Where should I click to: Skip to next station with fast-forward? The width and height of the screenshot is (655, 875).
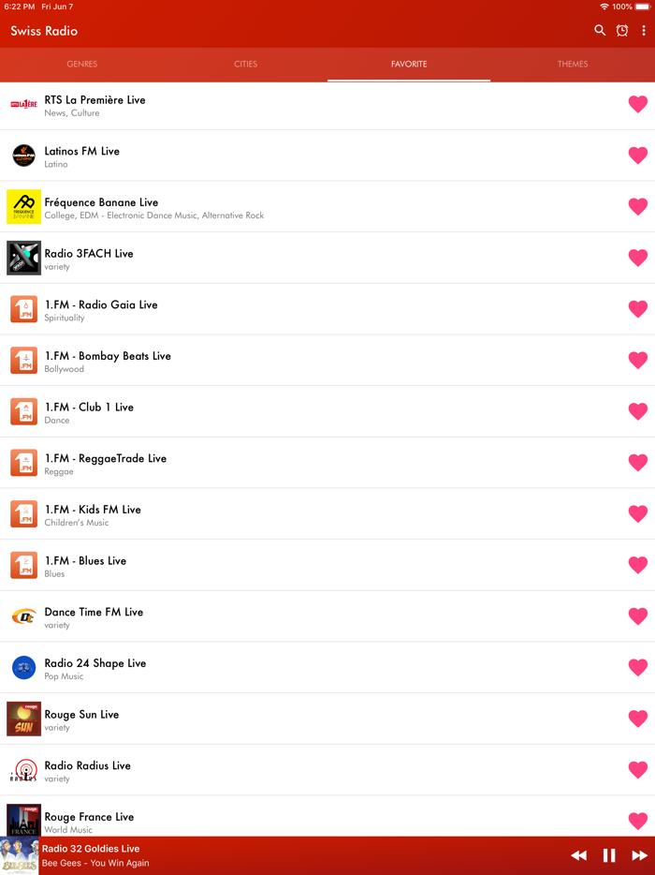click(639, 855)
